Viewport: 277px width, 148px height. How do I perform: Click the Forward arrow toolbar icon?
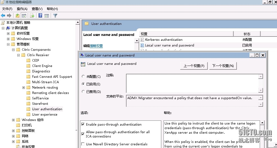tap(9, 16)
